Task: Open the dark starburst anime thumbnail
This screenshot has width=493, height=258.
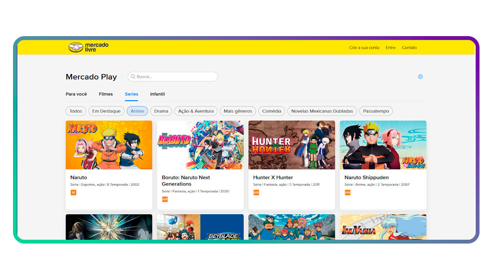Action: coord(109,227)
